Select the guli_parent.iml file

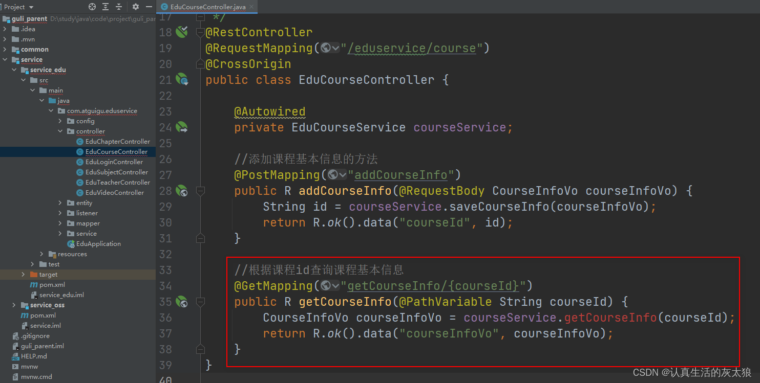pyautogui.click(x=42, y=346)
